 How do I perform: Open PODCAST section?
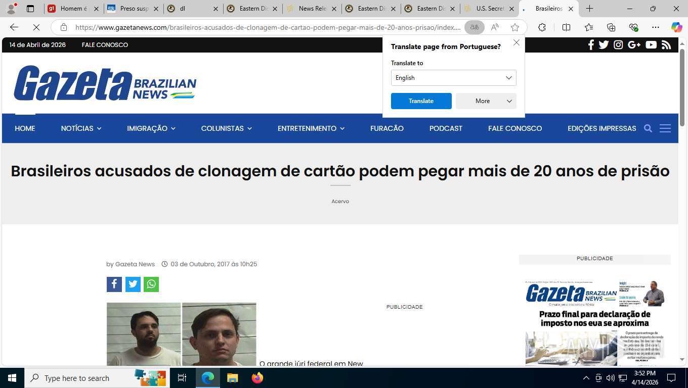[446, 128]
